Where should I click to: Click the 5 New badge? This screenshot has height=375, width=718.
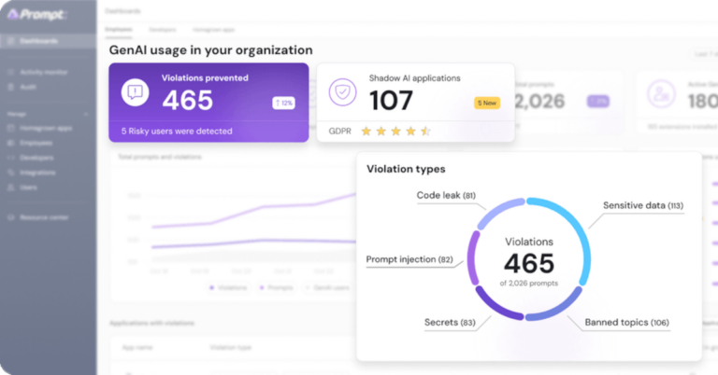[487, 103]
